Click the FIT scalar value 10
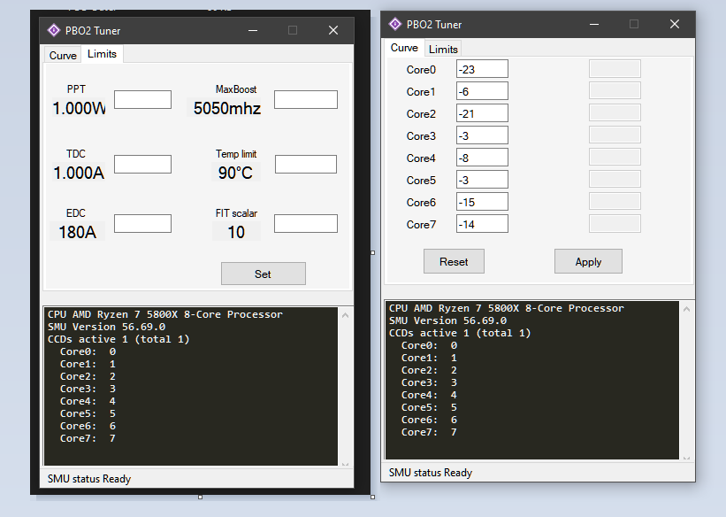The height and width of the screenshot is (517, 726). coord(236,232)
